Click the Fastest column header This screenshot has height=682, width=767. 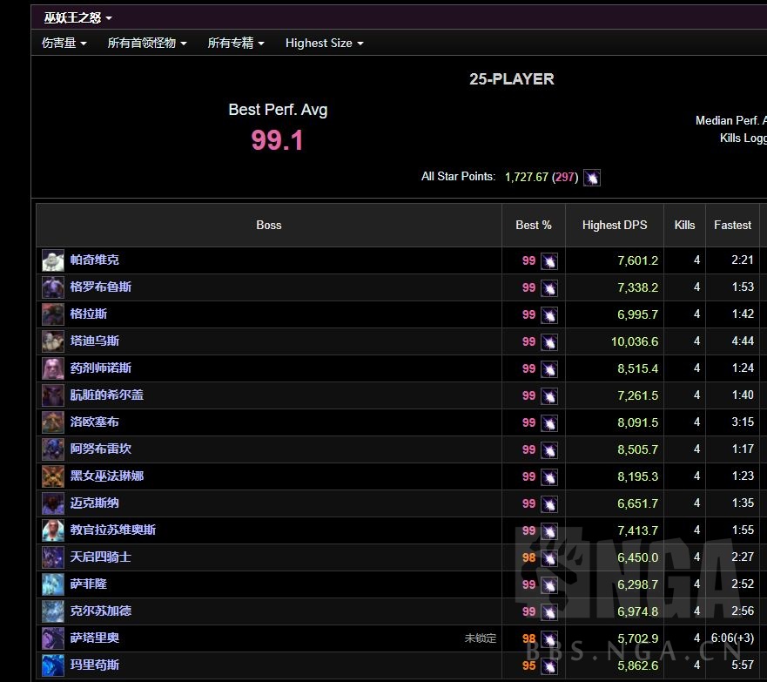(732, 225)
